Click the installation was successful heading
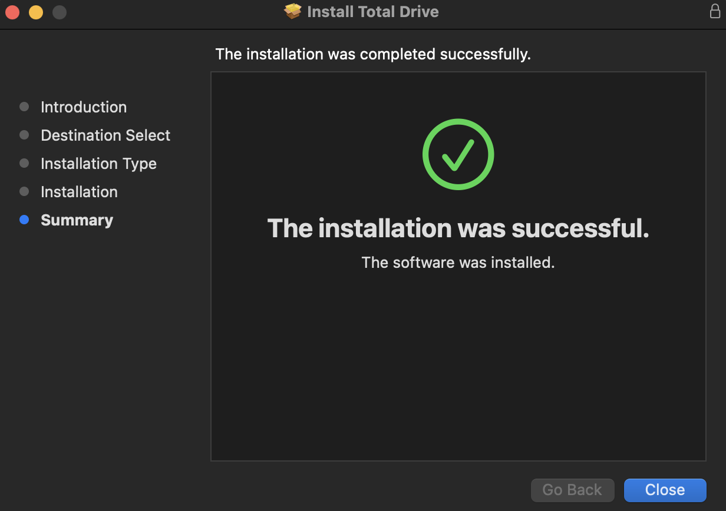726x511 pixels. [x=458, y=228]
